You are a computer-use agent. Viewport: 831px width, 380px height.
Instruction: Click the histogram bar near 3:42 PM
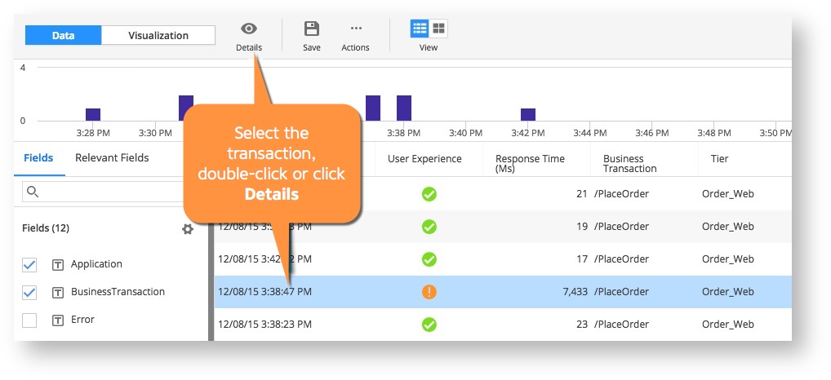tap(528, 114)
